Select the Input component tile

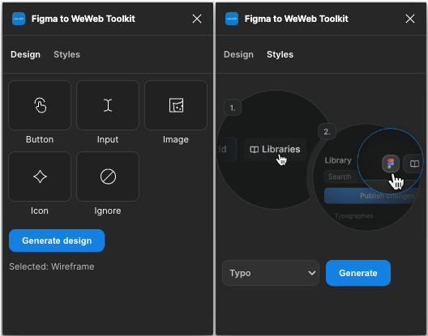click(108, 105)
